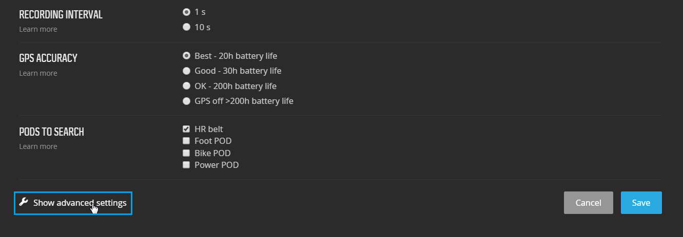683x237 pixels.
Task: Open Learn more under Recording Interval
Action: tap(38, 29)
